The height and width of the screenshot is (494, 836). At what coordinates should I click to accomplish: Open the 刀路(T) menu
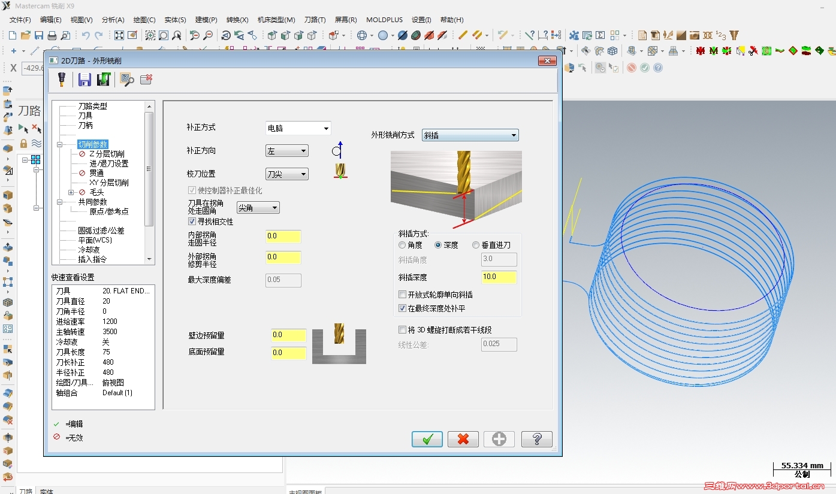pyautogui.click(x=315, y=20)
